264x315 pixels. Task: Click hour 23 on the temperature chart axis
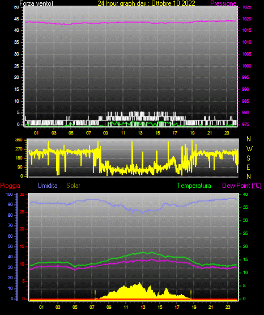pyautogui.click(x=228, y=307)
